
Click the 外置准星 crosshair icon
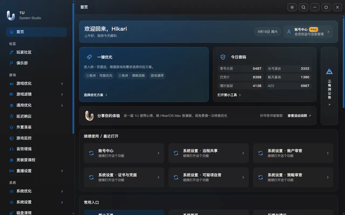(12, 127)
